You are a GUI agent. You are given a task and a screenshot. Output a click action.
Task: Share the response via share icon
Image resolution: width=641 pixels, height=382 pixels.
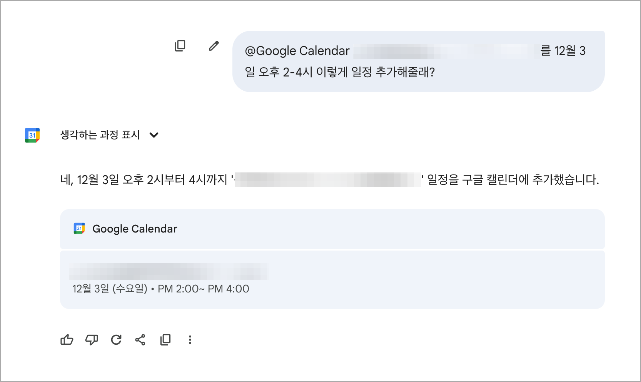tap(140, 340)
